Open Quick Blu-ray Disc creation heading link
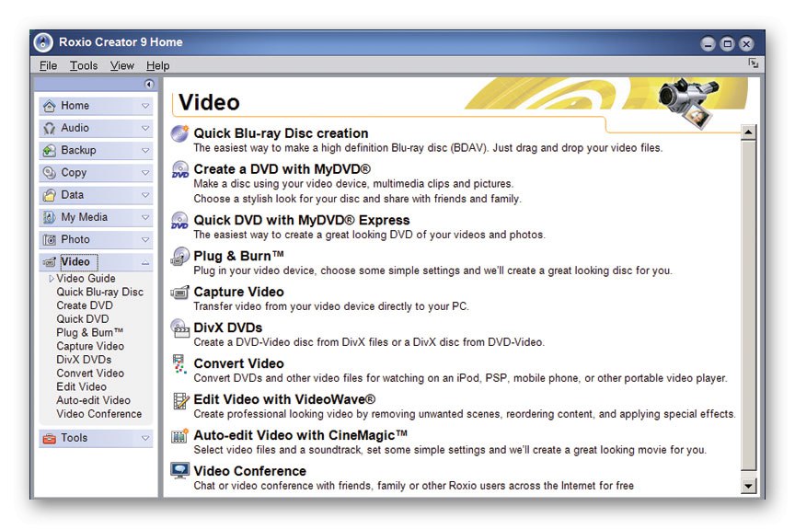 [281, 133]
